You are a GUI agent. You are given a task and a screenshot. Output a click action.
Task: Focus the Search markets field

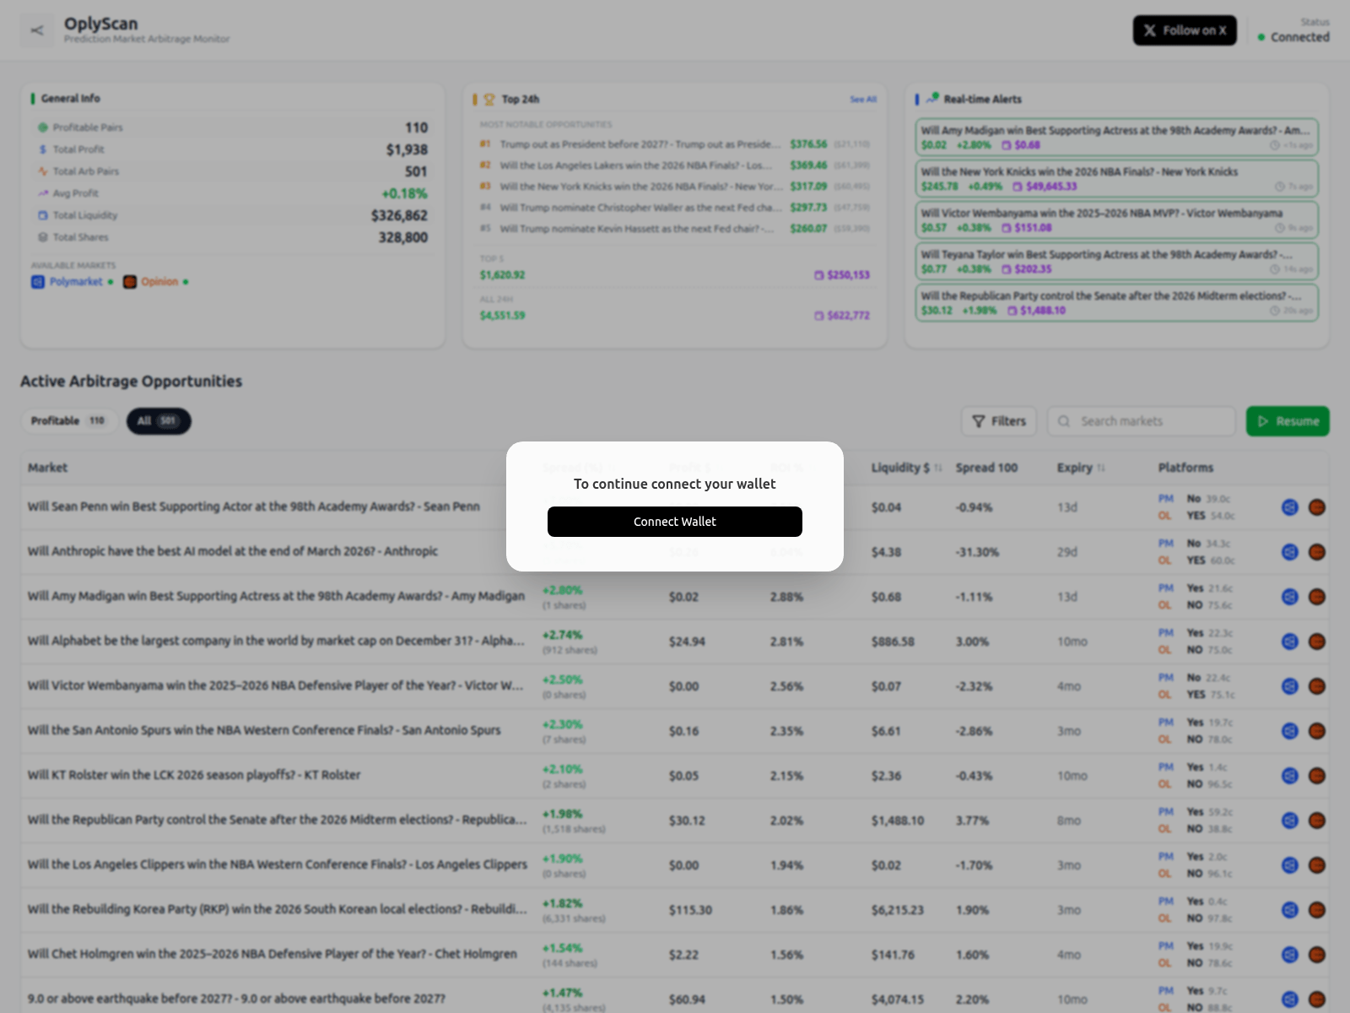[x=1142, y=421]
